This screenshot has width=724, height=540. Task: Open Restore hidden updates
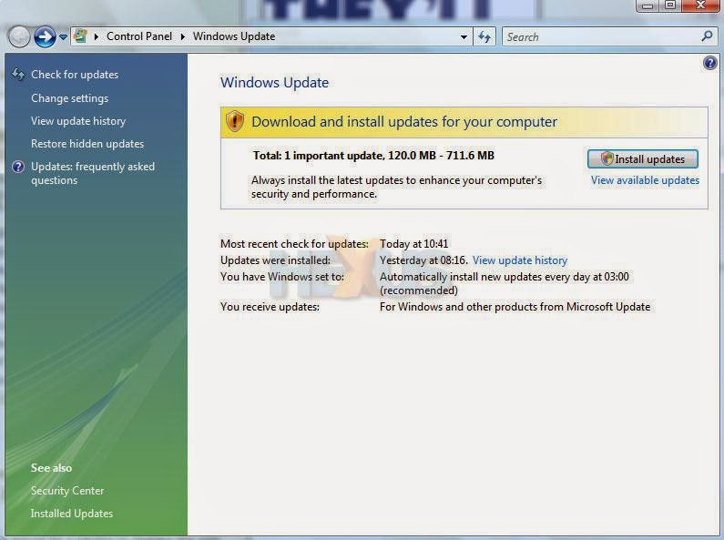[87, 144]
